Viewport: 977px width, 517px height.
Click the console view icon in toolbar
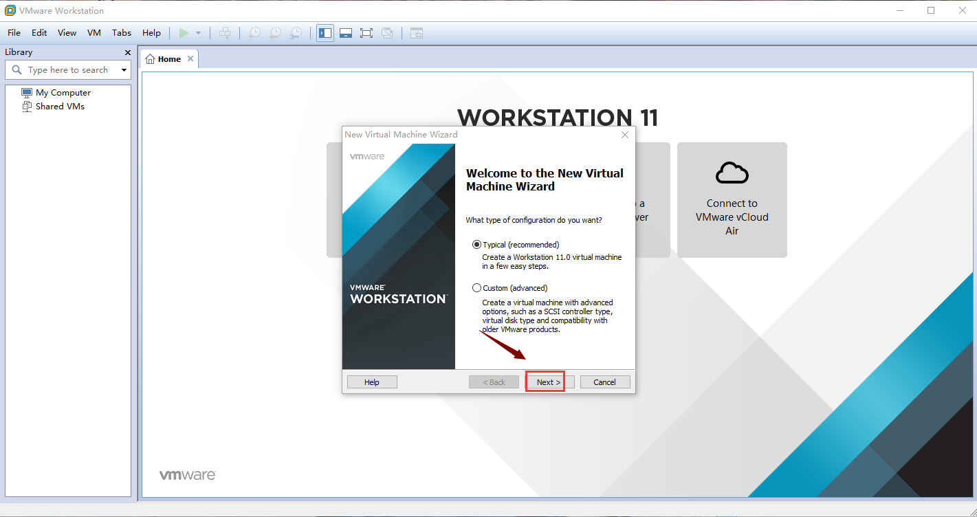click(417, 33)
